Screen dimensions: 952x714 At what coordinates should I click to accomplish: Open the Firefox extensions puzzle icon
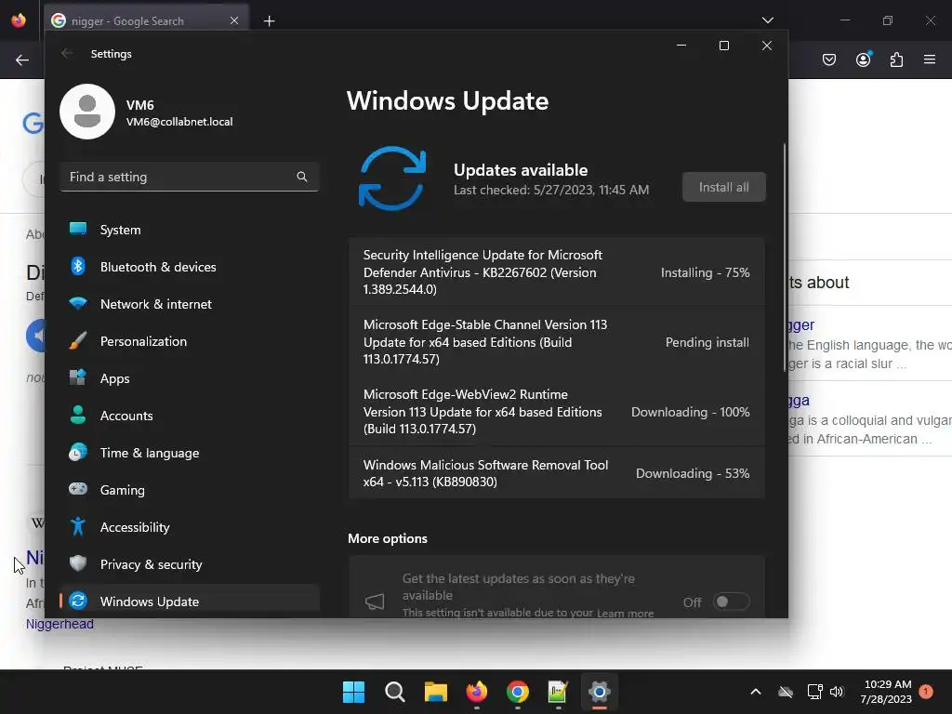click(896, 59)
